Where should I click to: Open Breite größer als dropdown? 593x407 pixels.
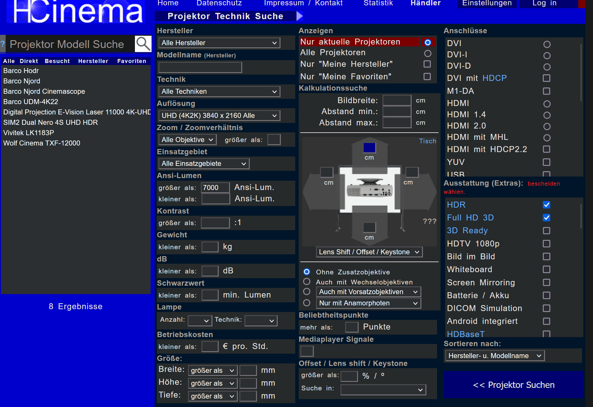212,371
